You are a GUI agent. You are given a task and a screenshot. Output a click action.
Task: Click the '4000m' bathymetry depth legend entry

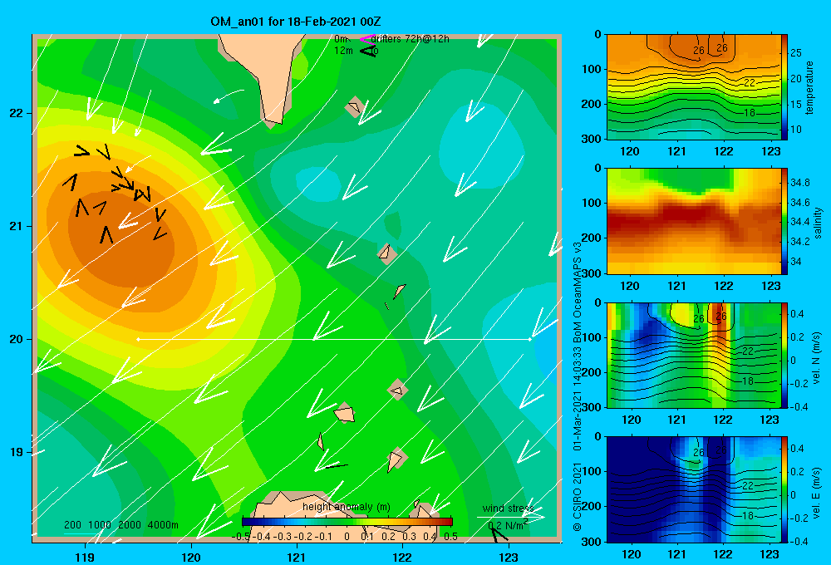coord(163,525)
